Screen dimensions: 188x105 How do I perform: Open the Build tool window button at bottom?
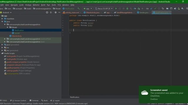coord(44,100)
